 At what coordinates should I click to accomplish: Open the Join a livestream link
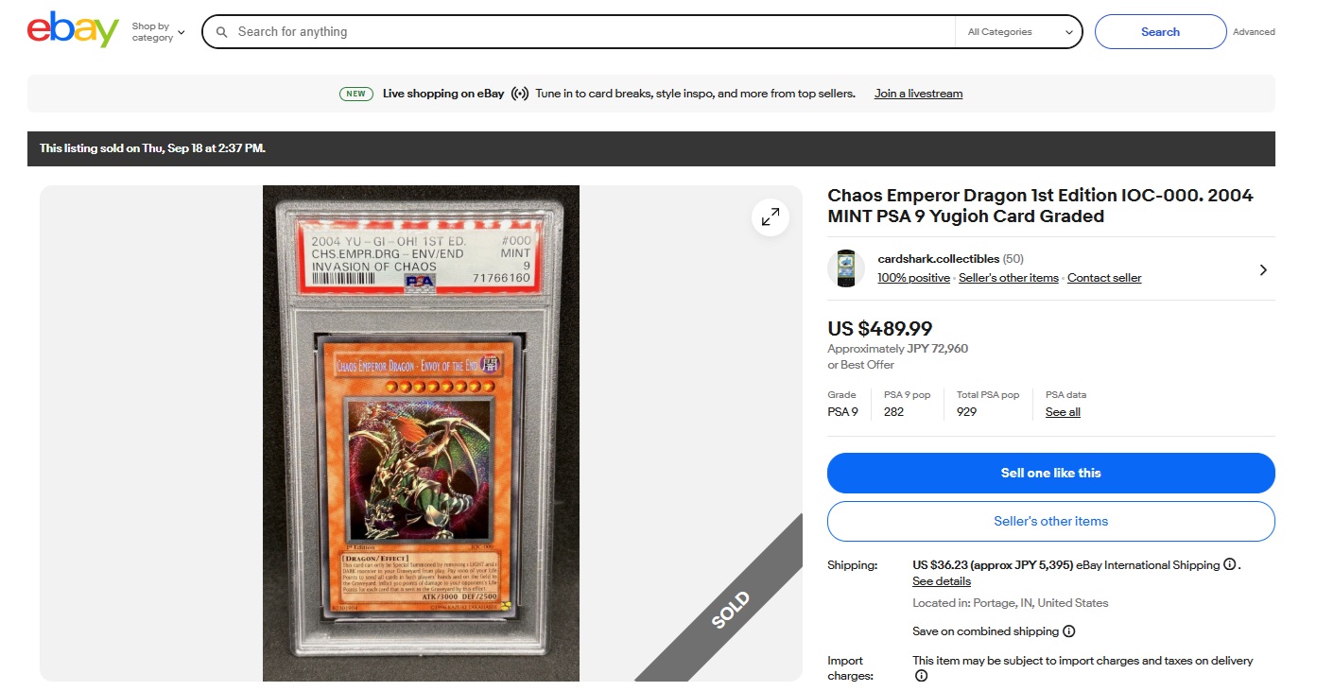pyautogui.click(x=918, y=94)
